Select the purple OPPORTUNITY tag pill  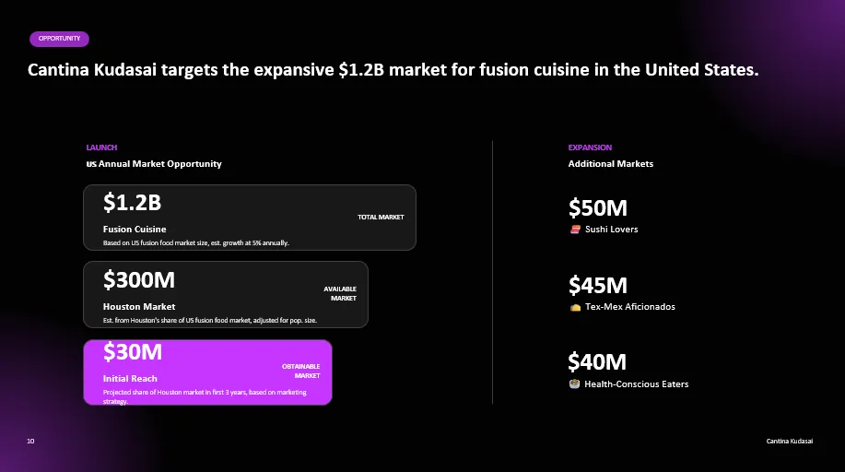point(59,39)
